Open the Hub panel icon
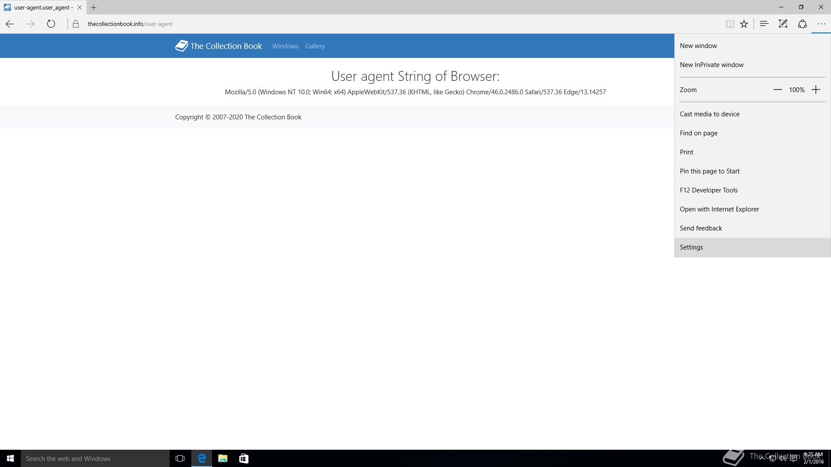 [764, 24]
